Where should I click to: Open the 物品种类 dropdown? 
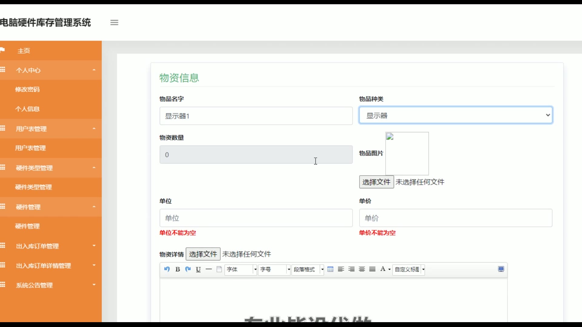[x=456, y=115]
